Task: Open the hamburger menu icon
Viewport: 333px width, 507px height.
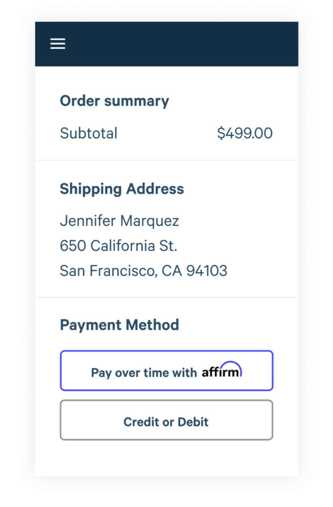Action: 58,44
